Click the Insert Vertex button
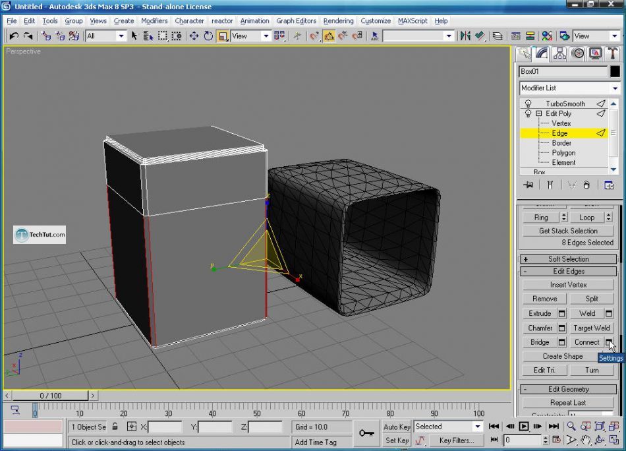This screenshot has width=626, height=451. pyautogui.click(x=568, y=285)
